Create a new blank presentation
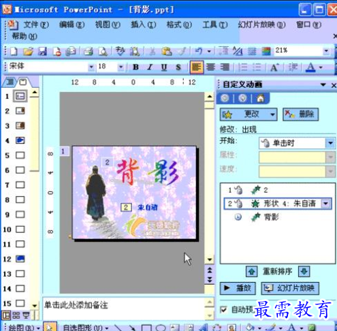Image resolution: width=337 pixels, height=331 pixels. pyautogui.click(x=14, y=51)
